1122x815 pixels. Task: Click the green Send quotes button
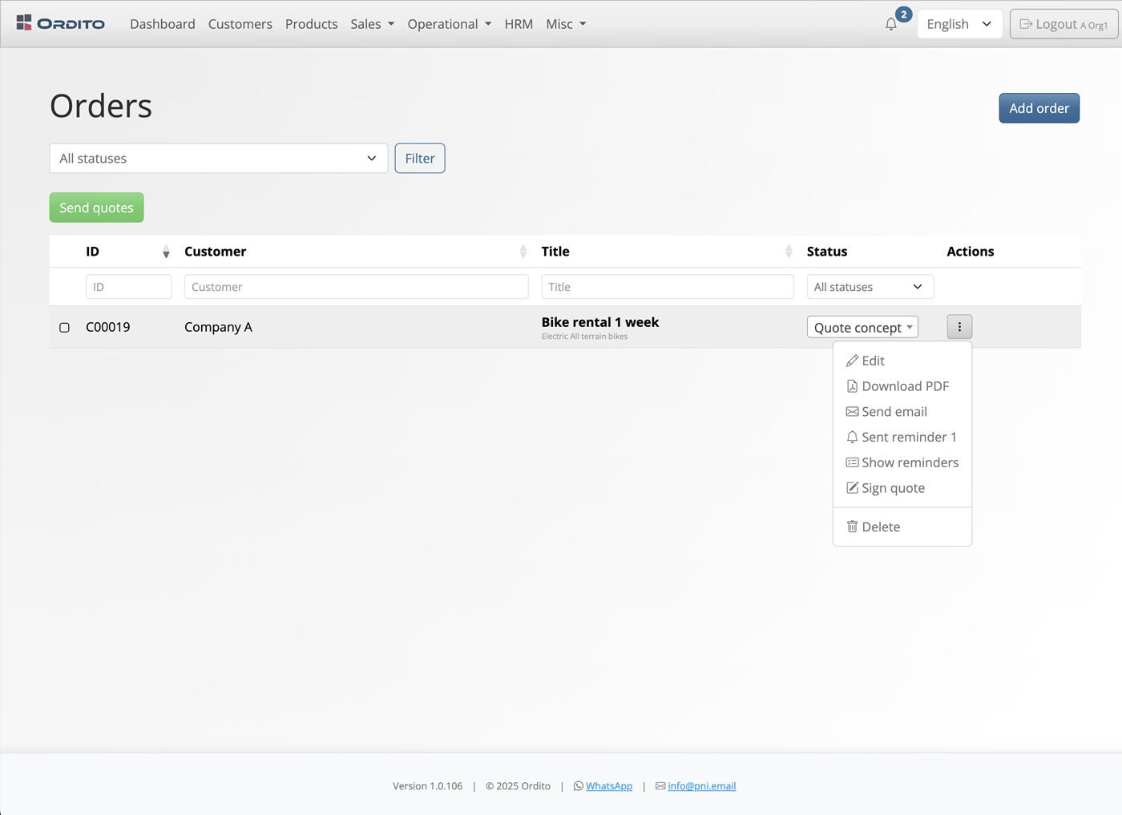coord(96,208)
